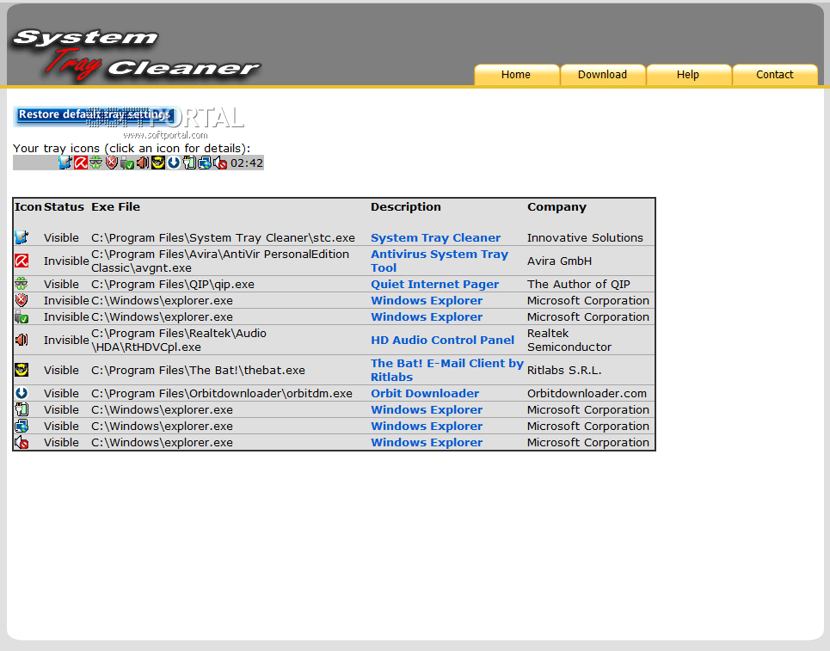The height and width of the screenshot is (651, 830).
Task: Click network icon in table Icon column
Action: pyautogui.click(x=22, y=426)
